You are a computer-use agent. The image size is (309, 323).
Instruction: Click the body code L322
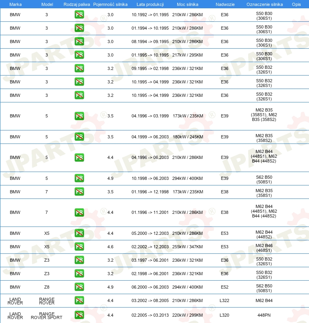(224, 300)
